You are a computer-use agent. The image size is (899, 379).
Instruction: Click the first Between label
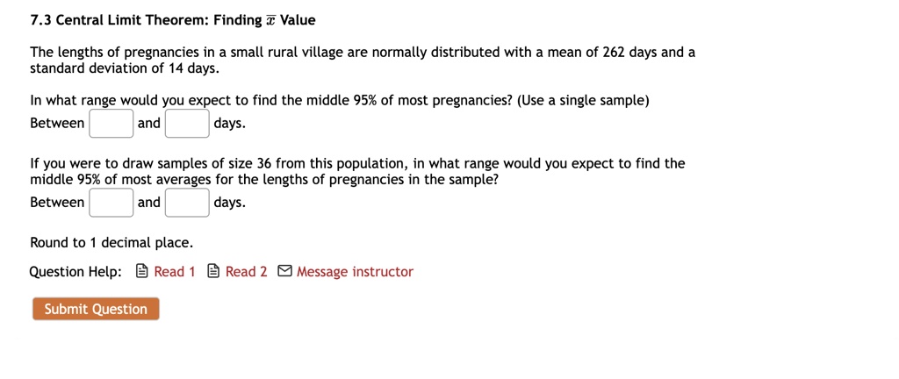click(x=57, y=123)
